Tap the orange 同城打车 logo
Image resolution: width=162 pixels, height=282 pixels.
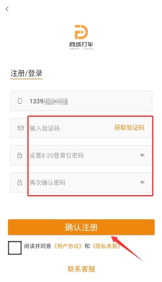pos(81,32)
